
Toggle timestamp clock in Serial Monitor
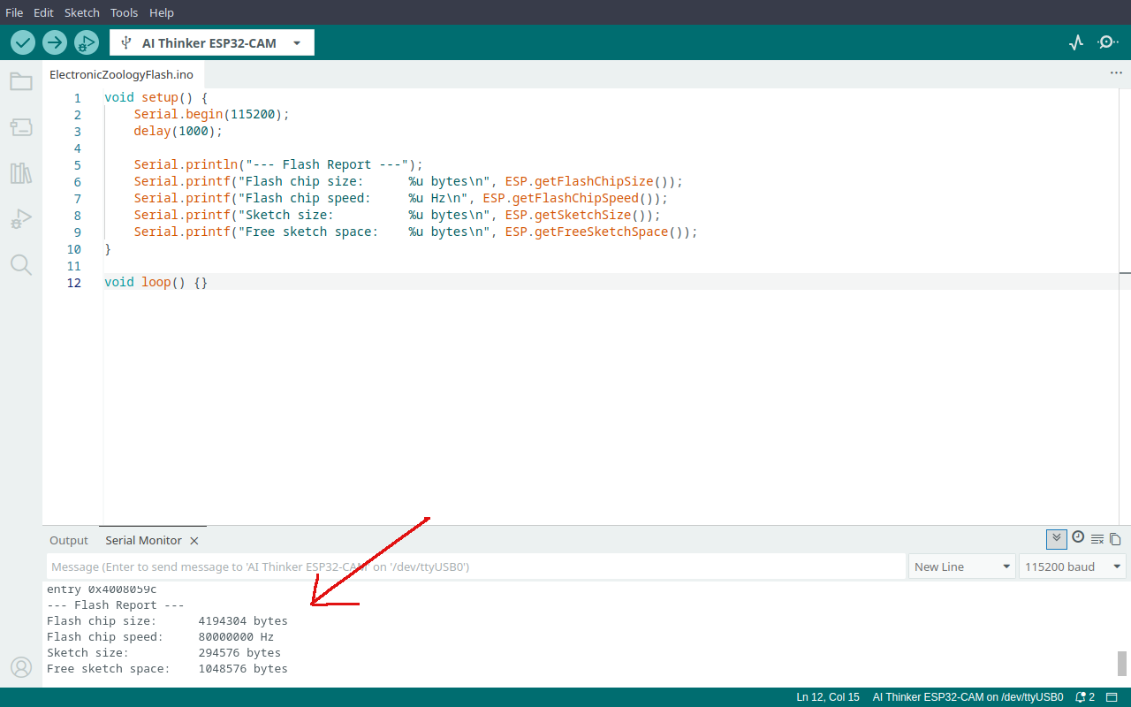pos(1078,537)
